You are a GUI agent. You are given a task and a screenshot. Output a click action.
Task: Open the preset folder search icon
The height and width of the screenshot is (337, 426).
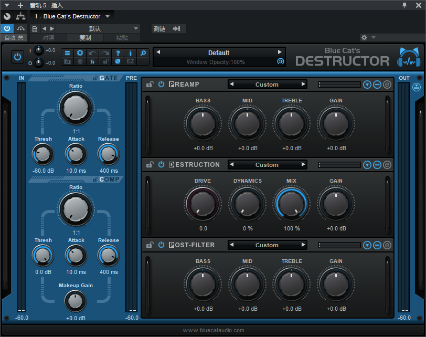[x=67, y=61]
